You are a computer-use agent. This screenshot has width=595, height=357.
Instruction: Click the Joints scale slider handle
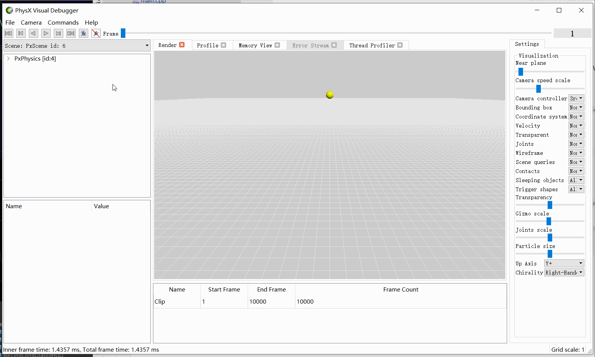[550, 237]
